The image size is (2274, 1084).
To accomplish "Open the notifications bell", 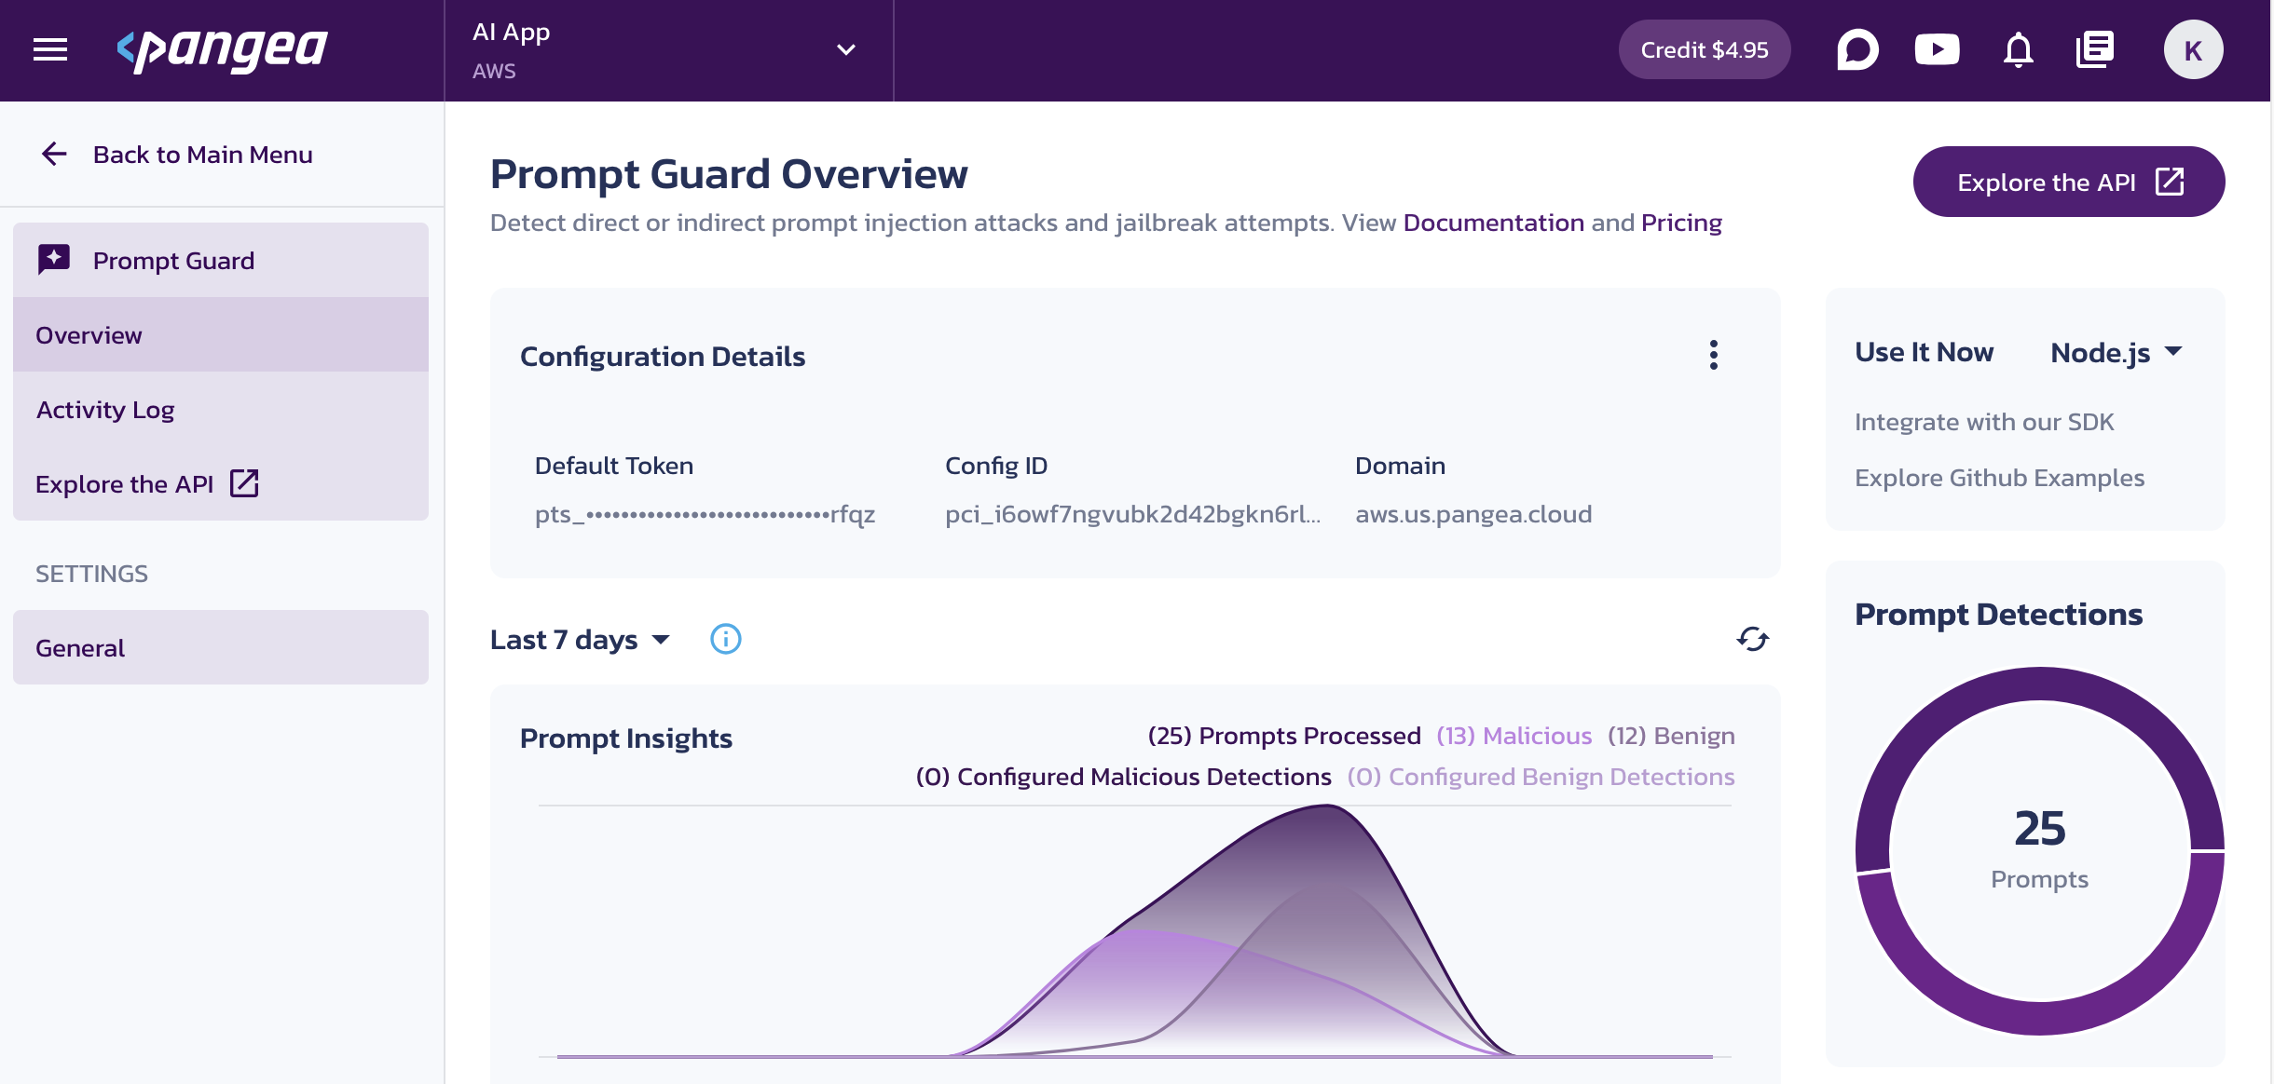I will coord(2019,49).
